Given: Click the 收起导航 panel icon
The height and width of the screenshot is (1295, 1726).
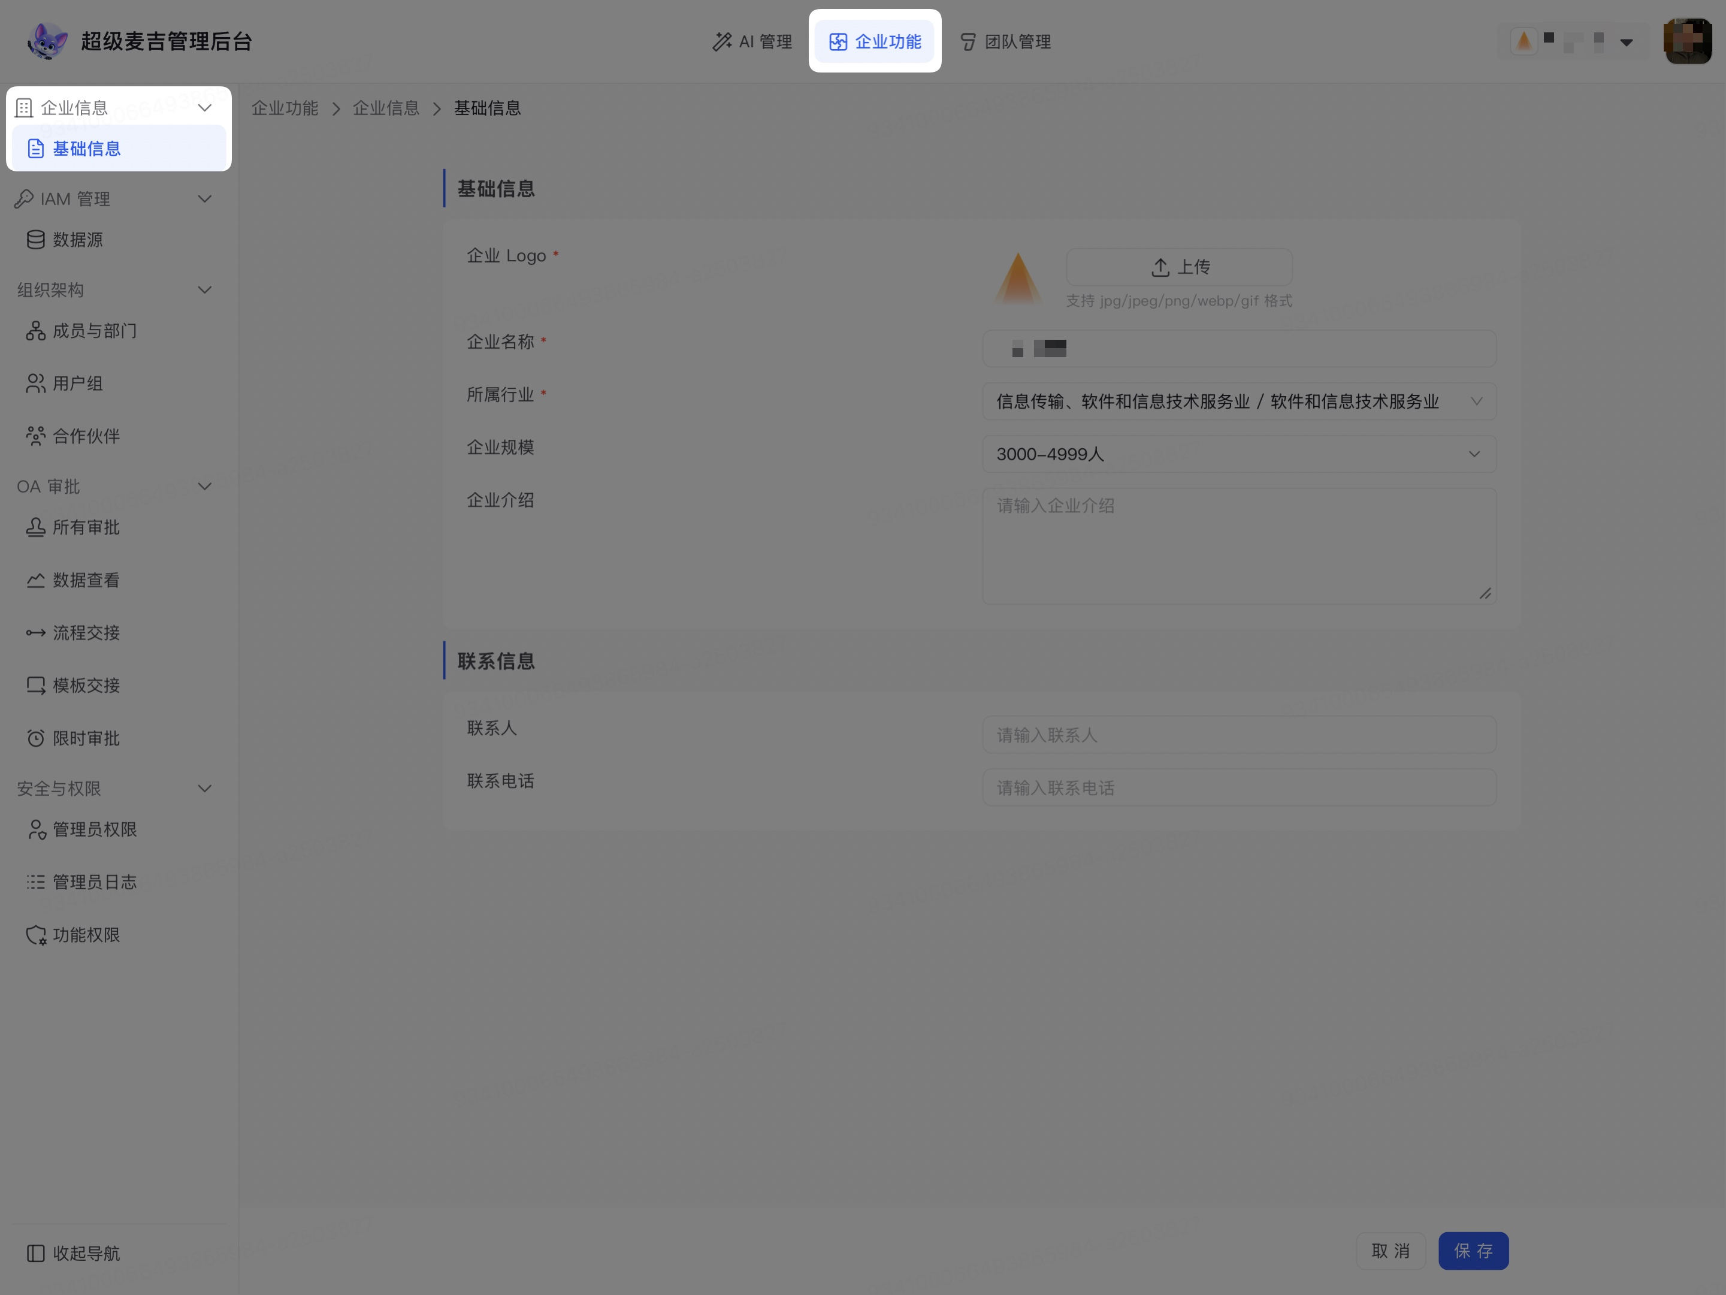Looking at the screenshot, I should (x=36, y=1254).
